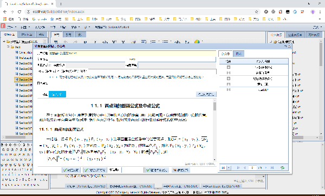Switch to the second tab in the dialog's right panel
This screenshot has height=196, width=325.
click(238, 54)
